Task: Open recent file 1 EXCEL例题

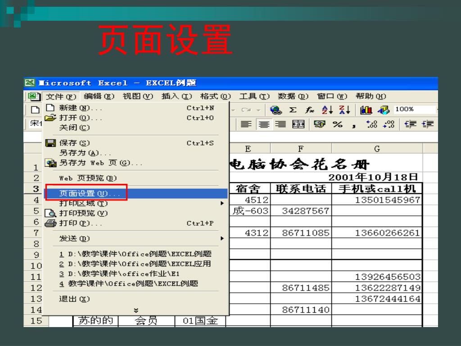Action: (136, 254)
